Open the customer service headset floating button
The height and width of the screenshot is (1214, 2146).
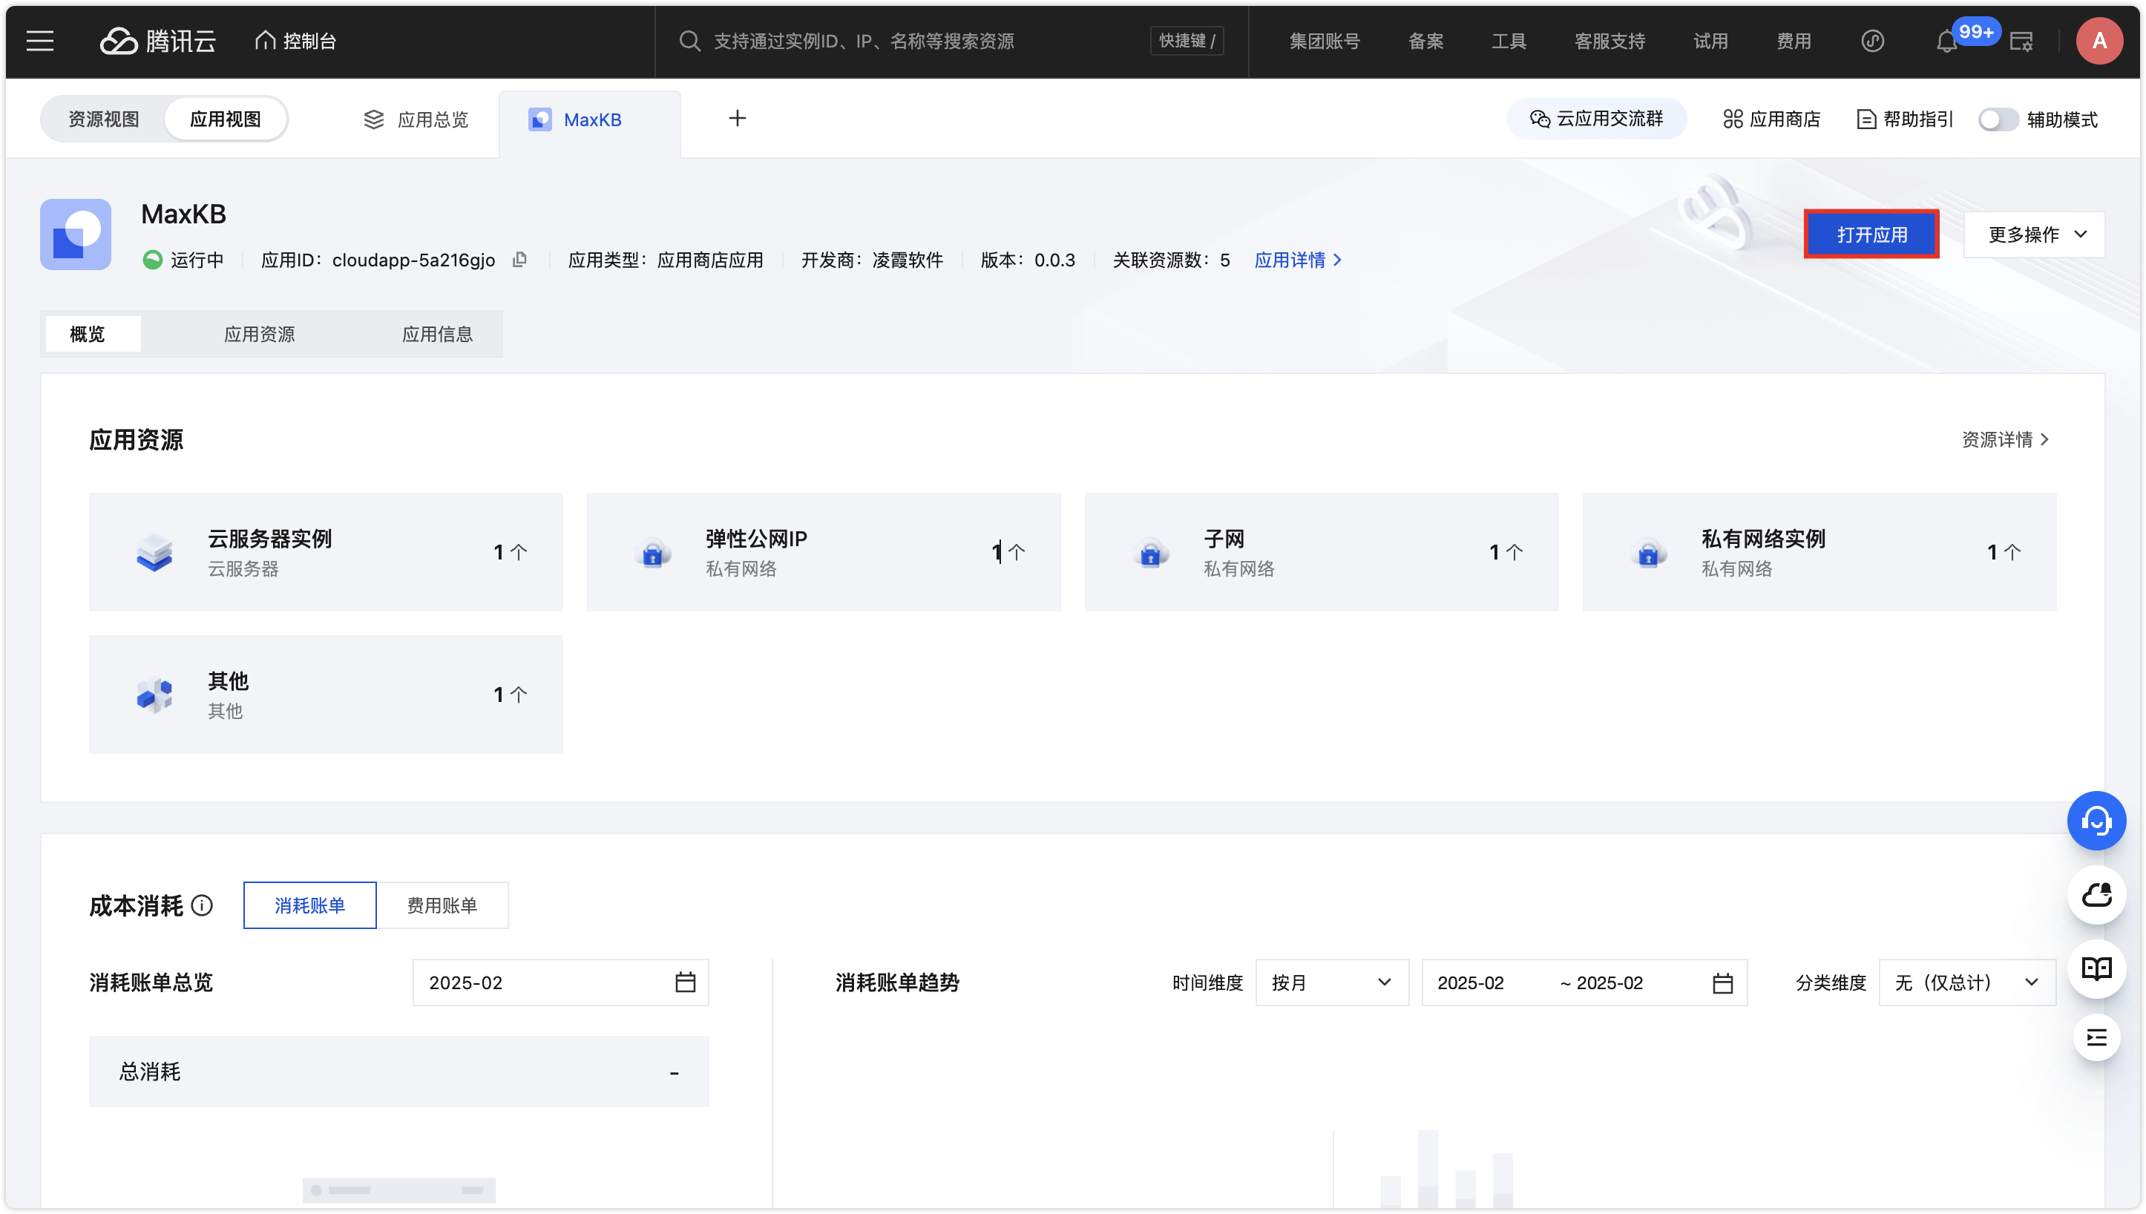point(2096,821)
